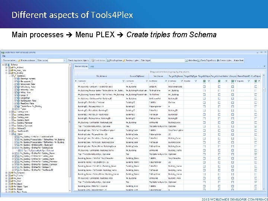268x201 pixels.
Task: Click the Preview schema toolbar icon
Action: point(19,60)
